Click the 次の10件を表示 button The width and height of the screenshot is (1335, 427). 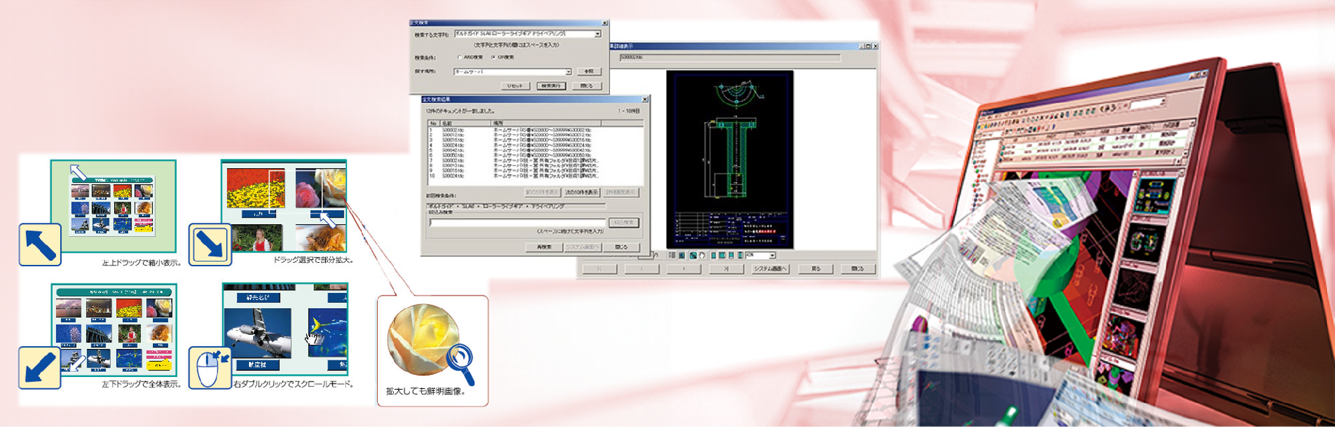click(581, 192)
